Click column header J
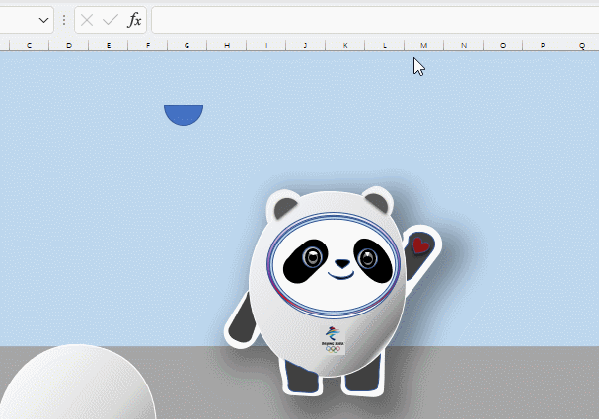The width and height of the screenshot is (599, 419). (305, 45)
